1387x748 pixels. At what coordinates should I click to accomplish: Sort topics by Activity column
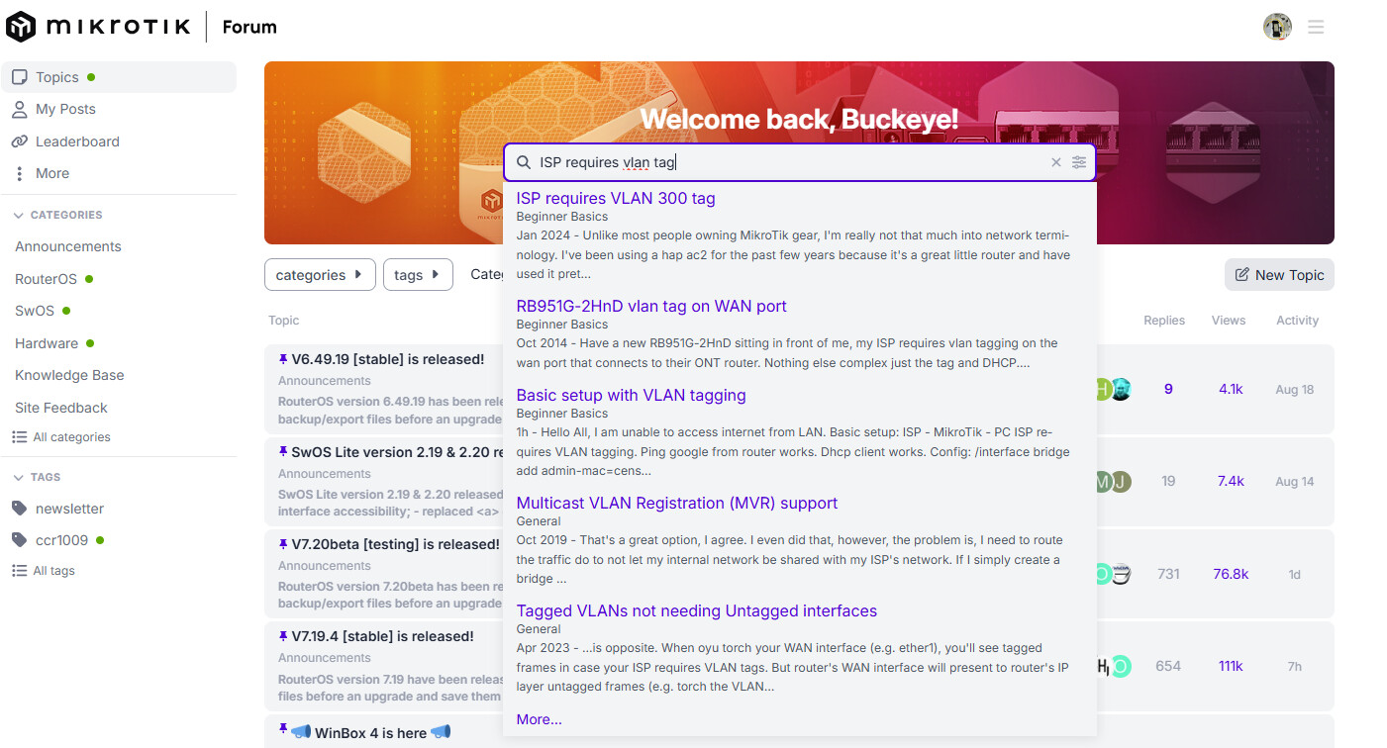[x=1297, y=321]
